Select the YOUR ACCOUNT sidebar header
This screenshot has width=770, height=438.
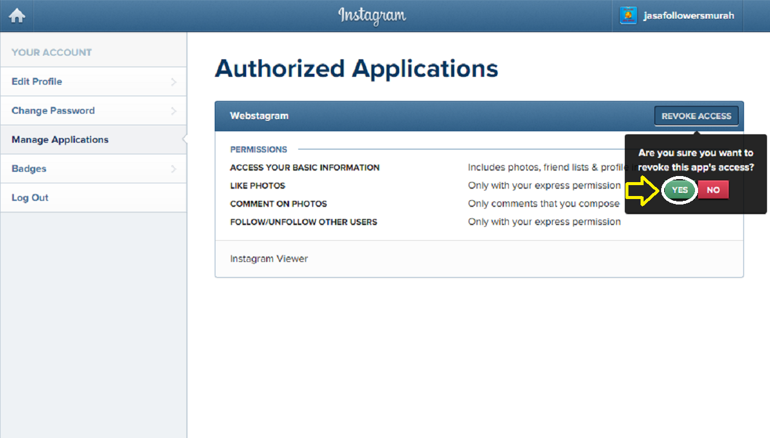coord(51,53)
